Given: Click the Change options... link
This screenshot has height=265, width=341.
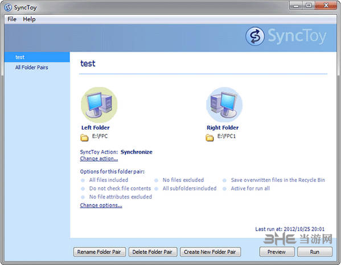Looking at the screenshot, I should tap(101, 205).
